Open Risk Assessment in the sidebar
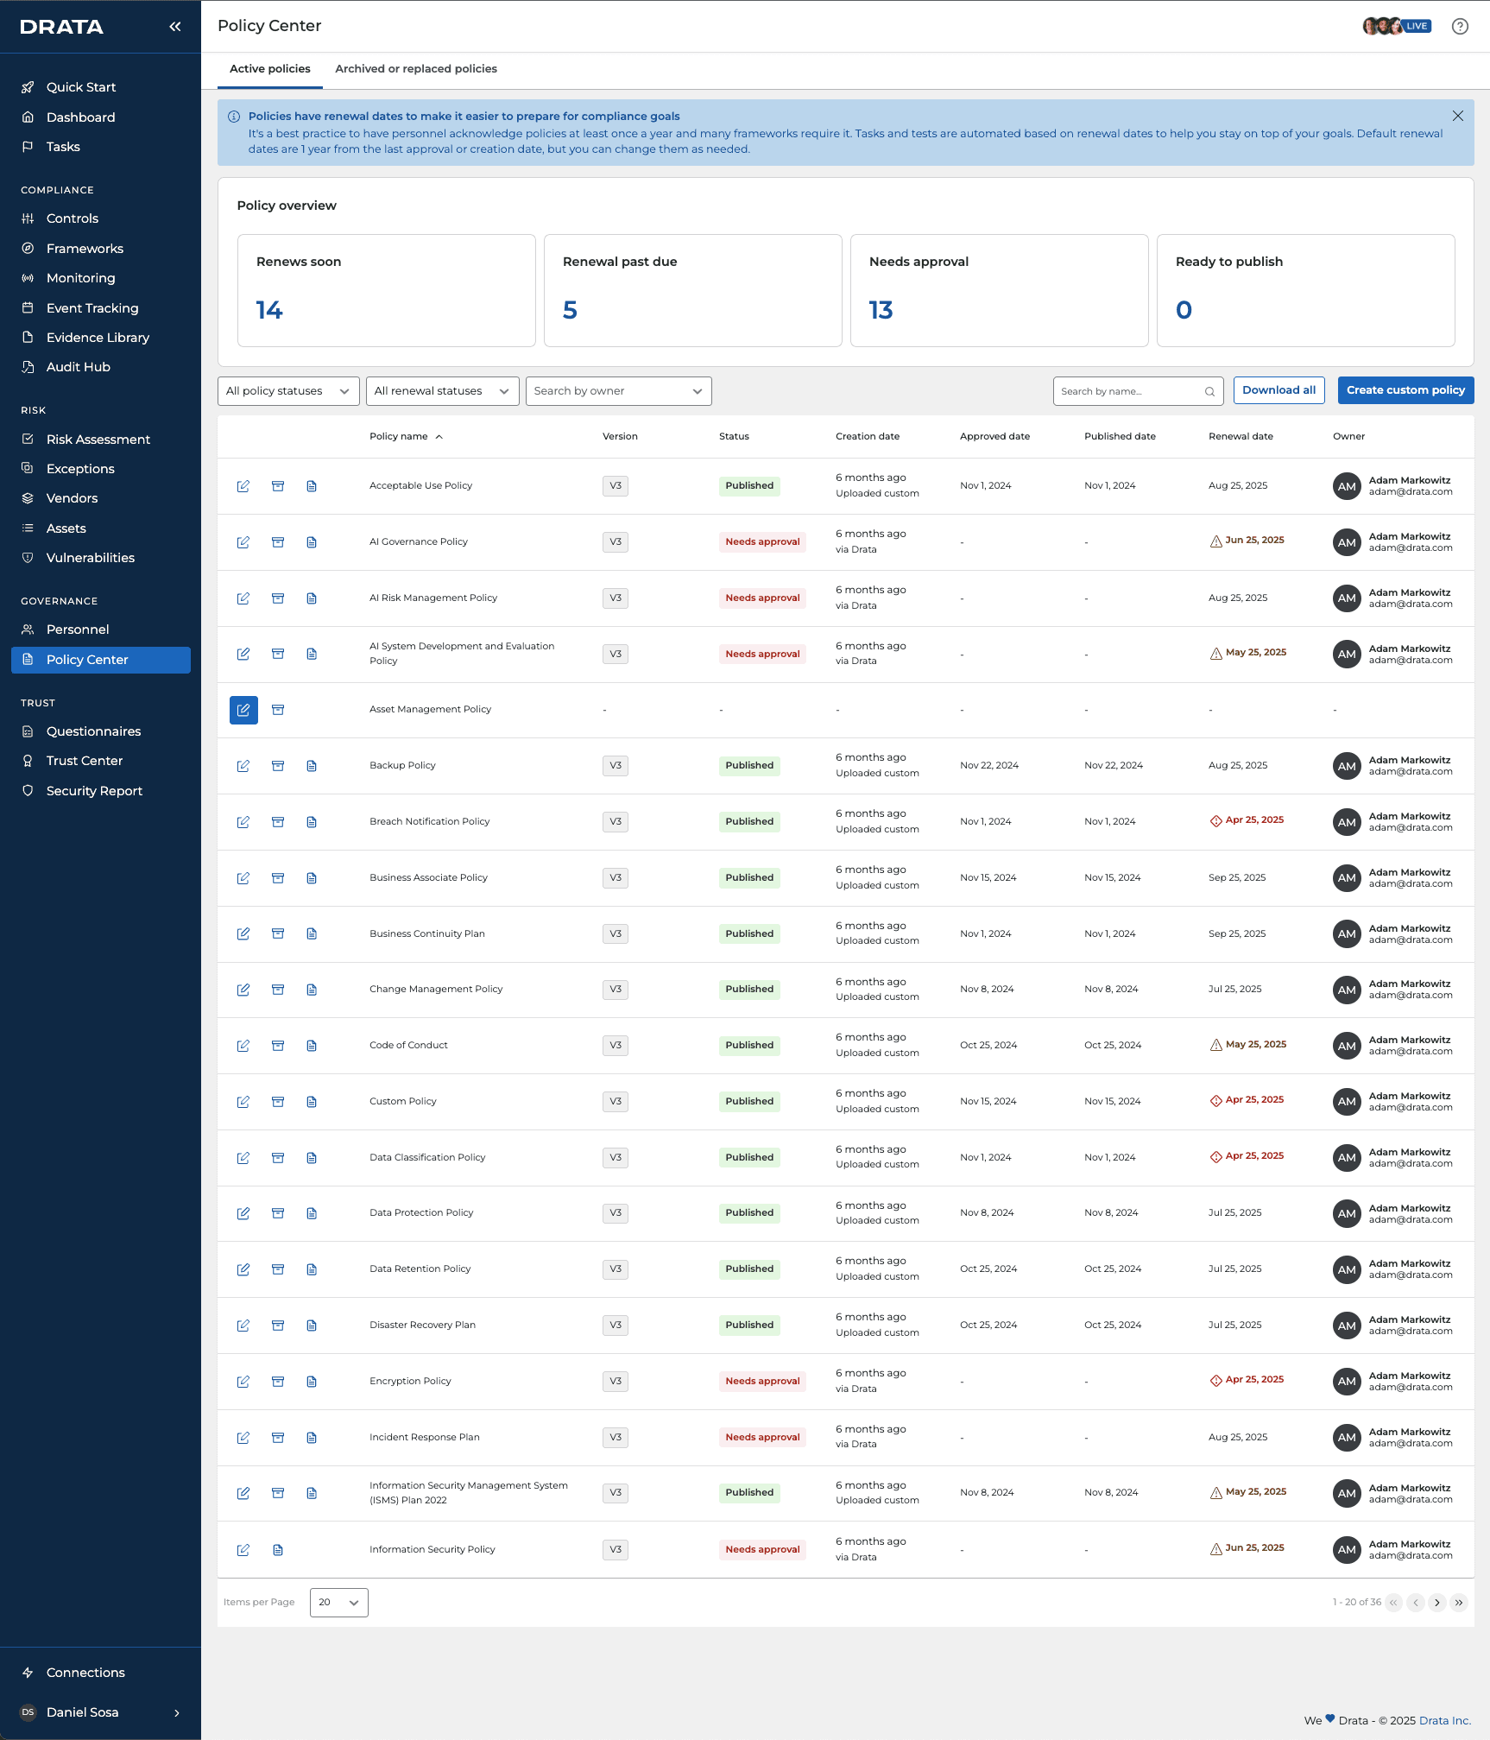Image resolution: width=1490 pixels, height=1740 pixels. tap(98, 440)
